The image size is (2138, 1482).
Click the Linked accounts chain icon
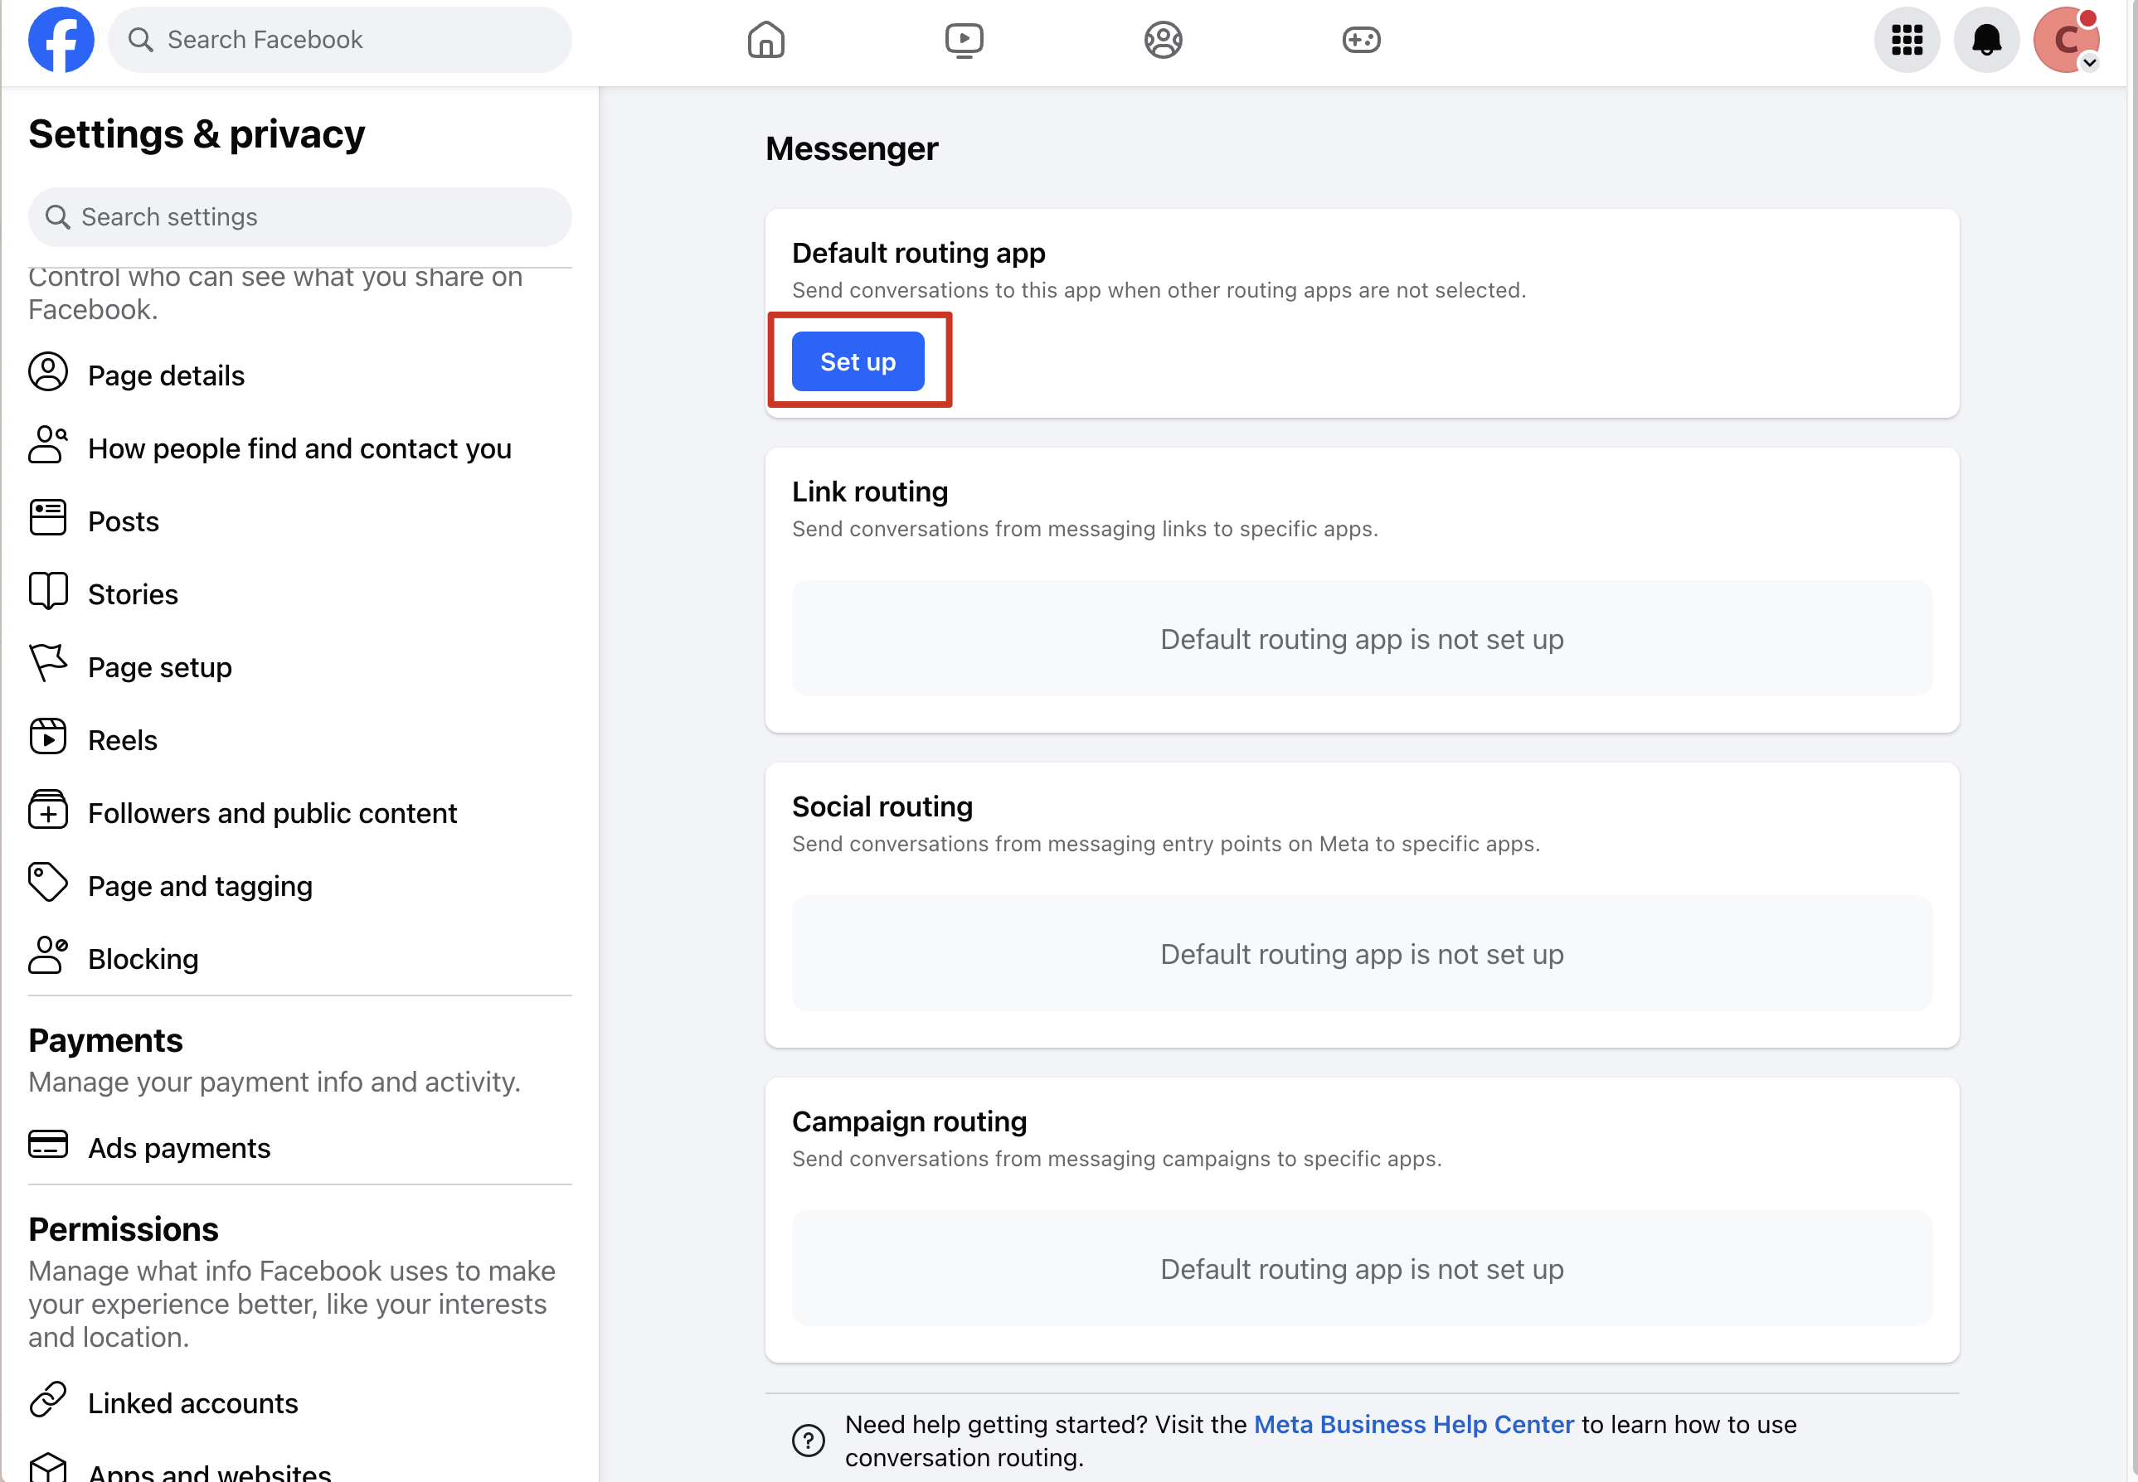click(48, 1399)
